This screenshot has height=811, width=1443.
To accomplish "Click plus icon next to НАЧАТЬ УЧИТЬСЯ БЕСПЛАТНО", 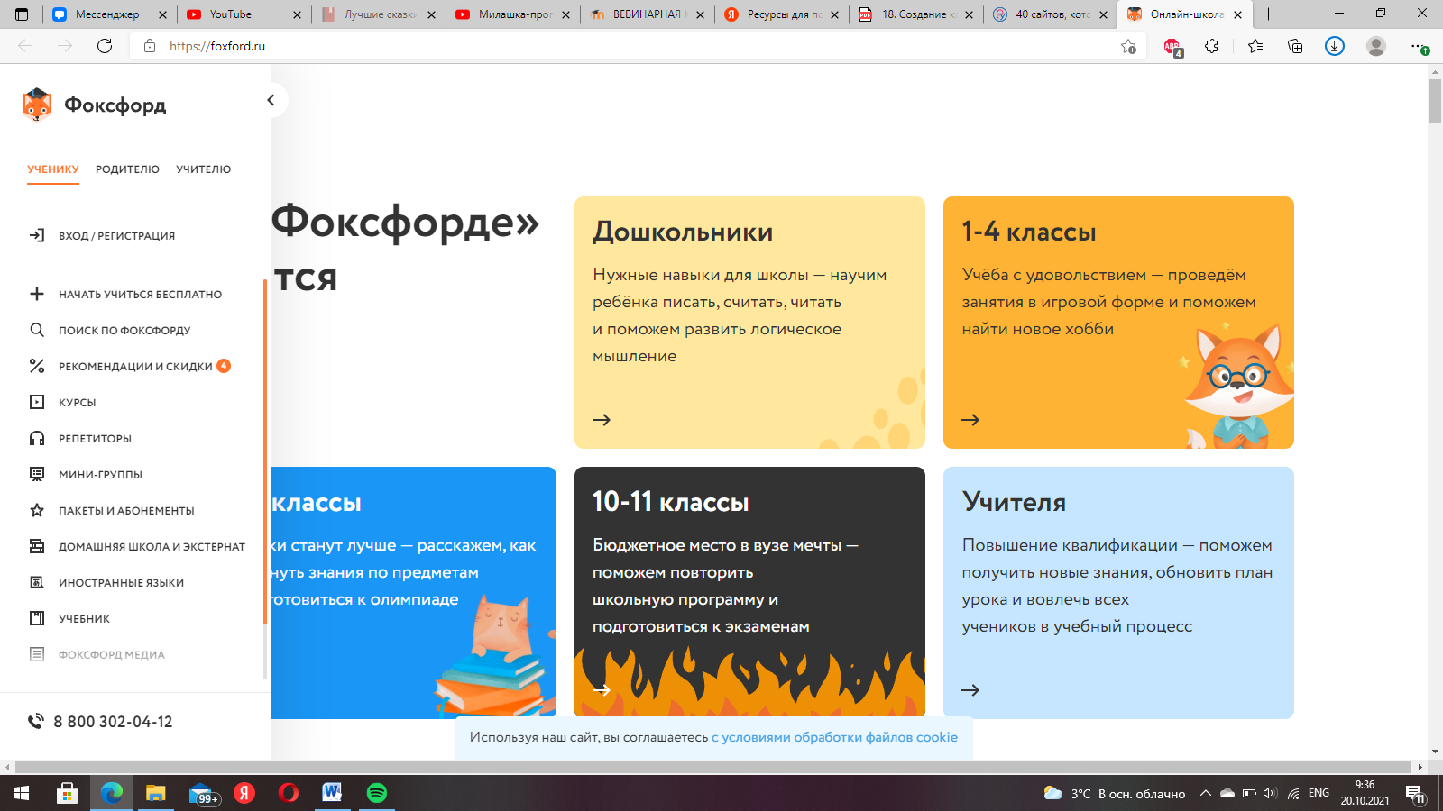I will (37, 294).
